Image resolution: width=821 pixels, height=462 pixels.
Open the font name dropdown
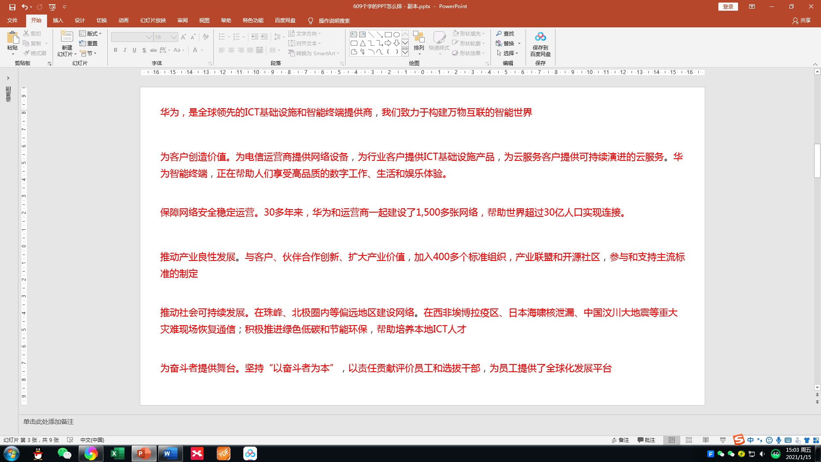click(x=149, y=37)
